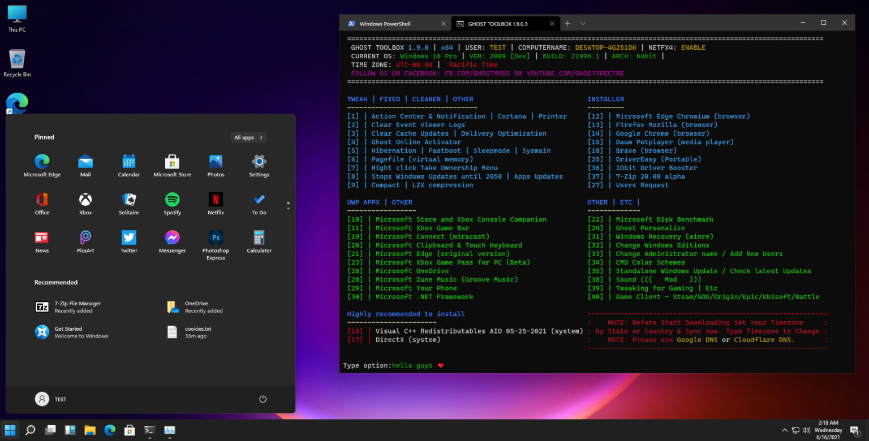Click the All apps button
This screenshot has width=869, height=441.
[x=248, y=137]
